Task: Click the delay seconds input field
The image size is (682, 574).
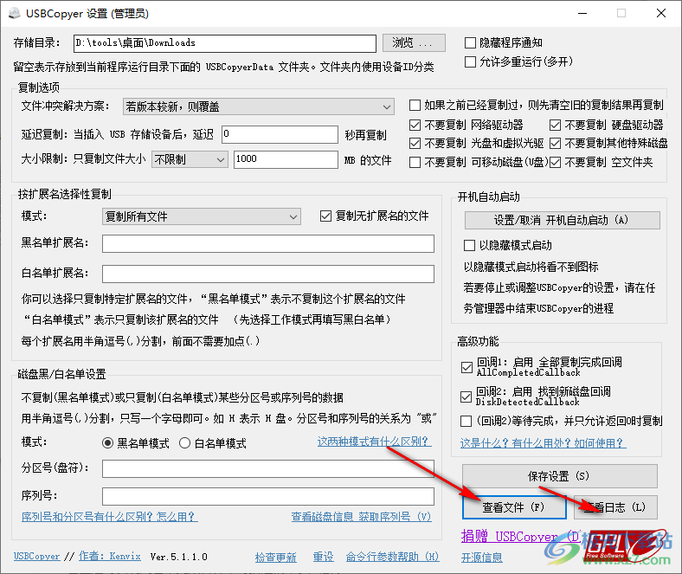Action: pos(280,134)
